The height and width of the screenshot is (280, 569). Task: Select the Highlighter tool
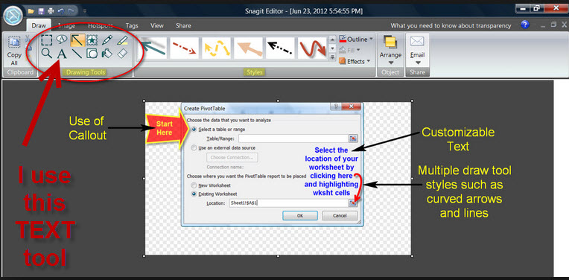point(123,39)
